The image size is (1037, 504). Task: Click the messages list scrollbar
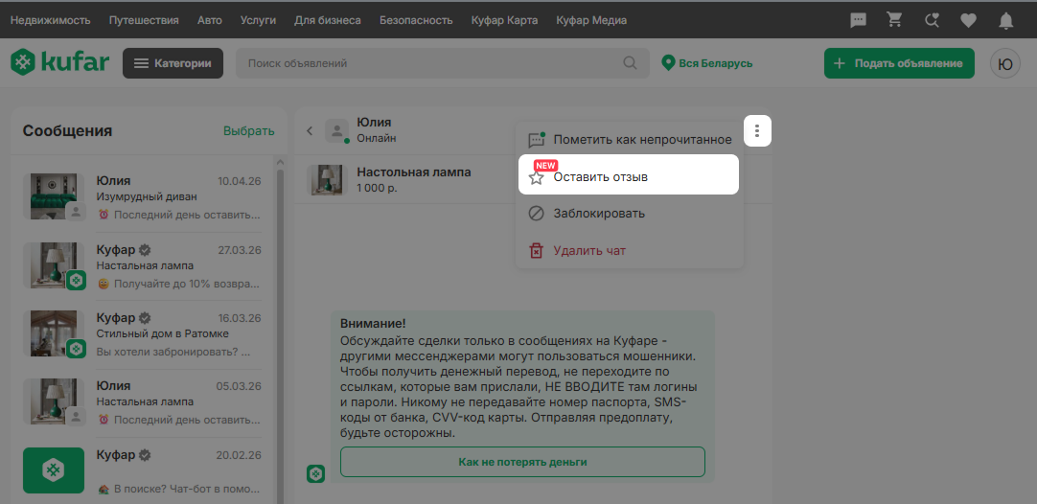point(280,337)
